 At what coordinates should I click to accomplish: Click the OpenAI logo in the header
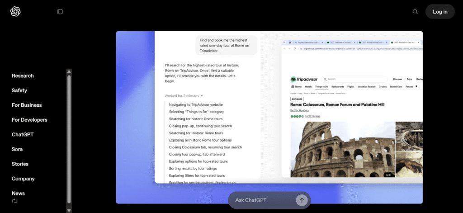point(15,11)
